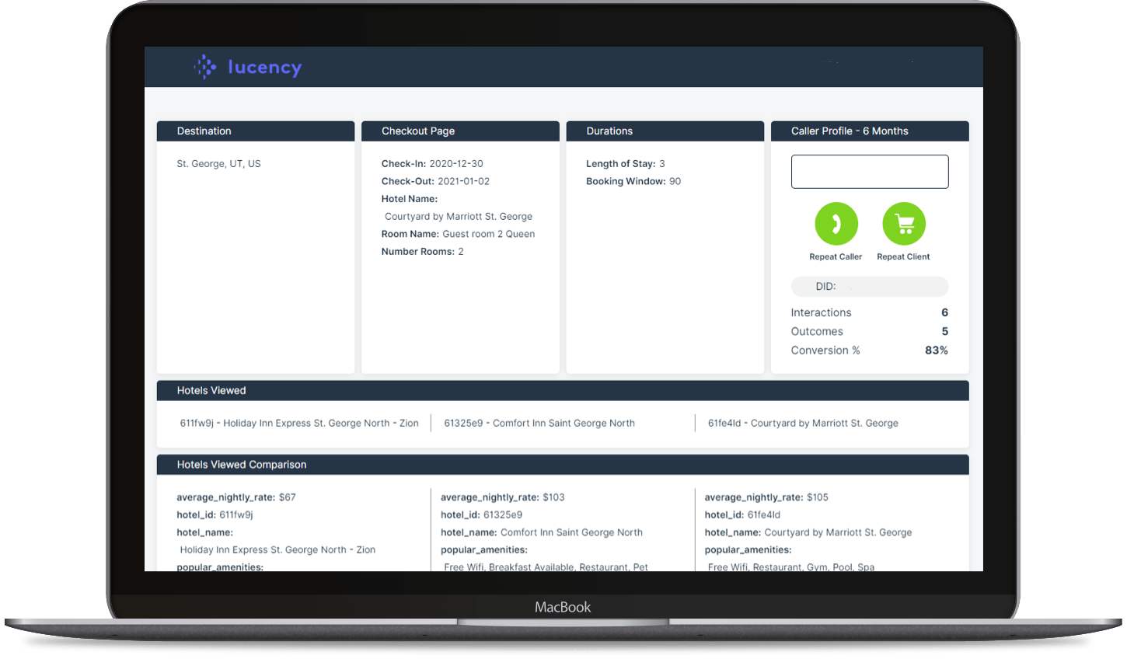Click the Courtyard by Marriott hotel name under Checkout
This screenshot has width=1127, height=659.
pyautogui.click(x=457, y=216)
